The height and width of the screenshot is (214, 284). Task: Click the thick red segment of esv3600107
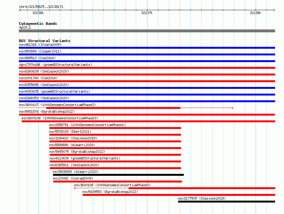coord(113,108)
